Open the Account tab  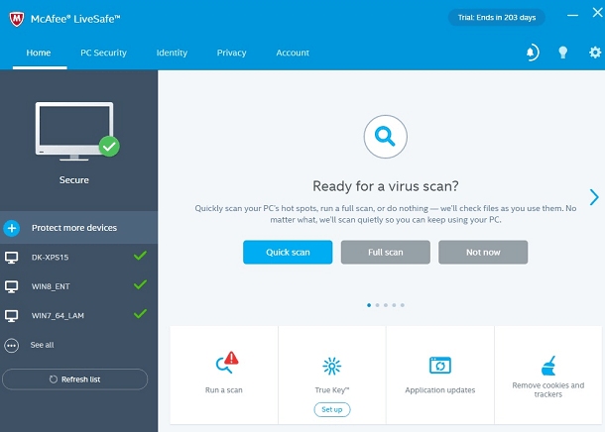point(293,53)
